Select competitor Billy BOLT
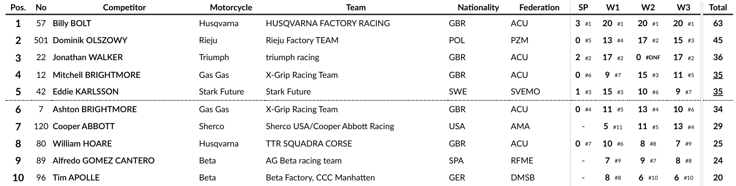The height and width of the screenshot is (186, 736). pos(72,23)
